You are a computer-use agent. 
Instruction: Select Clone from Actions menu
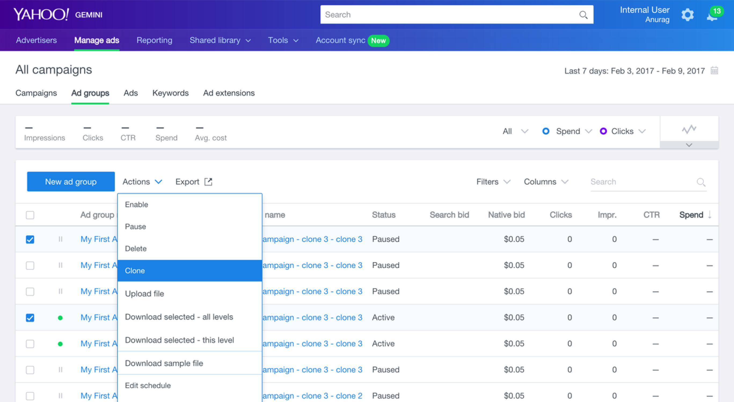(190, 271)
